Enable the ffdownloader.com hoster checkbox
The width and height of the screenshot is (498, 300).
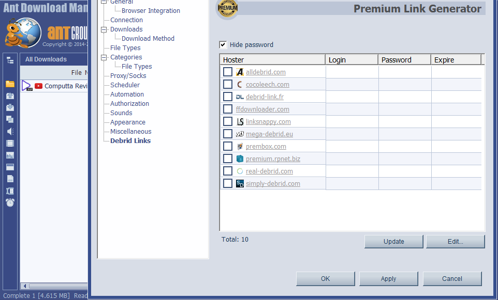228,109
